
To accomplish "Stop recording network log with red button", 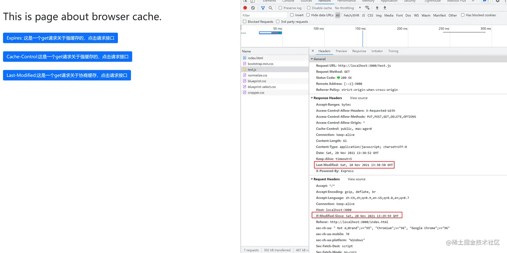I will click(245, 8).
